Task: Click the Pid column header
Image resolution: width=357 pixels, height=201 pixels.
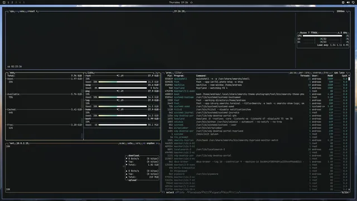Action: [x=170, y=76]
